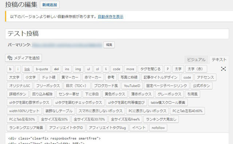
Task: Click the del quicktag button
Action: pos(56,69)
